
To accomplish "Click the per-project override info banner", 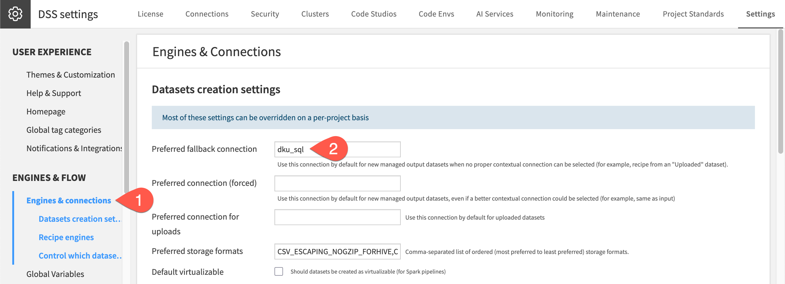I will pos(453,117).
